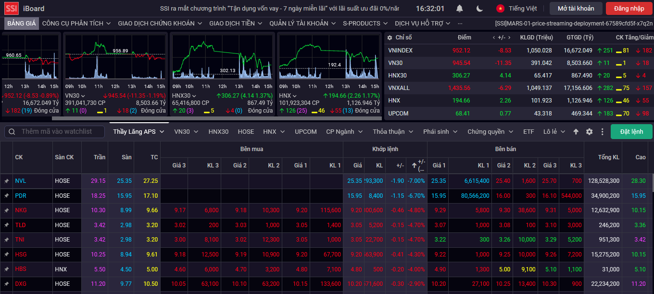Image resolution: width=654 pixels, height=294 pixels.
Task: Click the Vietnam flag language icon
Action: click(x=500, y=9)
